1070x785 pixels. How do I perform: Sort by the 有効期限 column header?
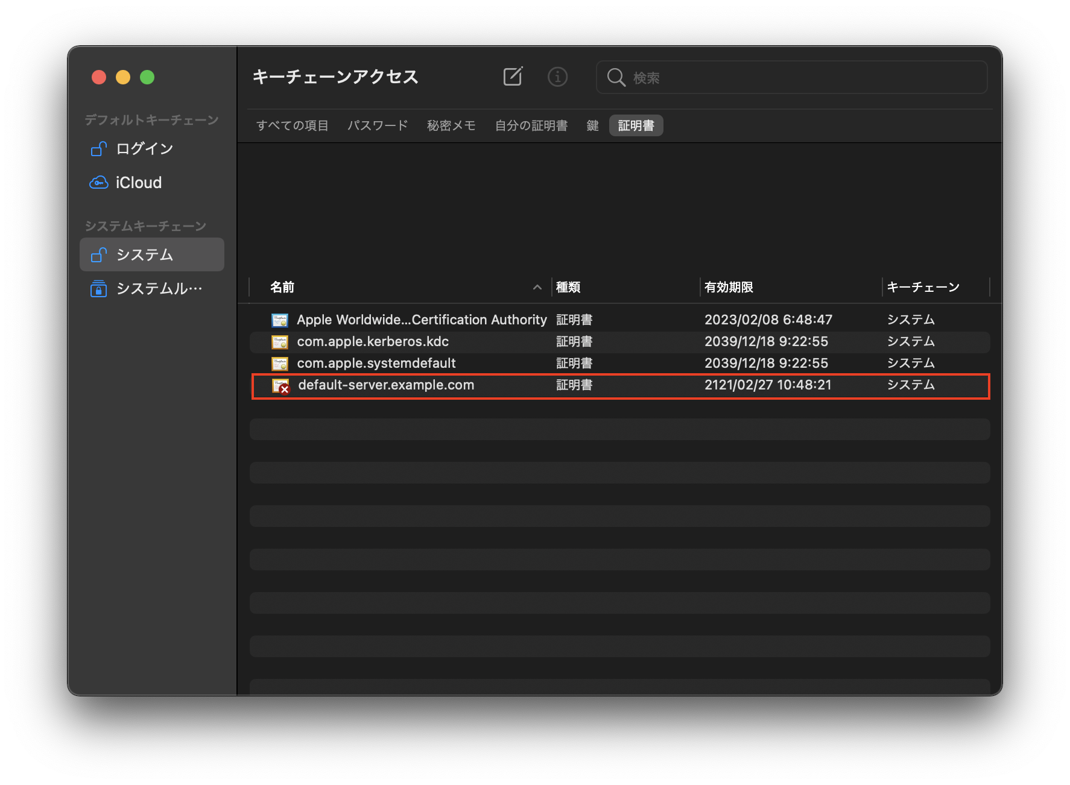[791, 287]
